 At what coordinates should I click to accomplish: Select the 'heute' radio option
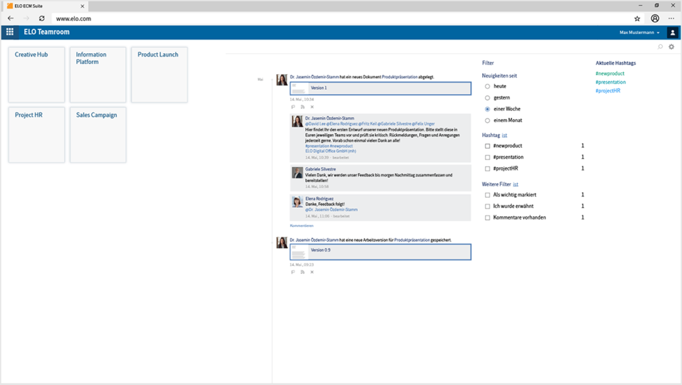487,87
